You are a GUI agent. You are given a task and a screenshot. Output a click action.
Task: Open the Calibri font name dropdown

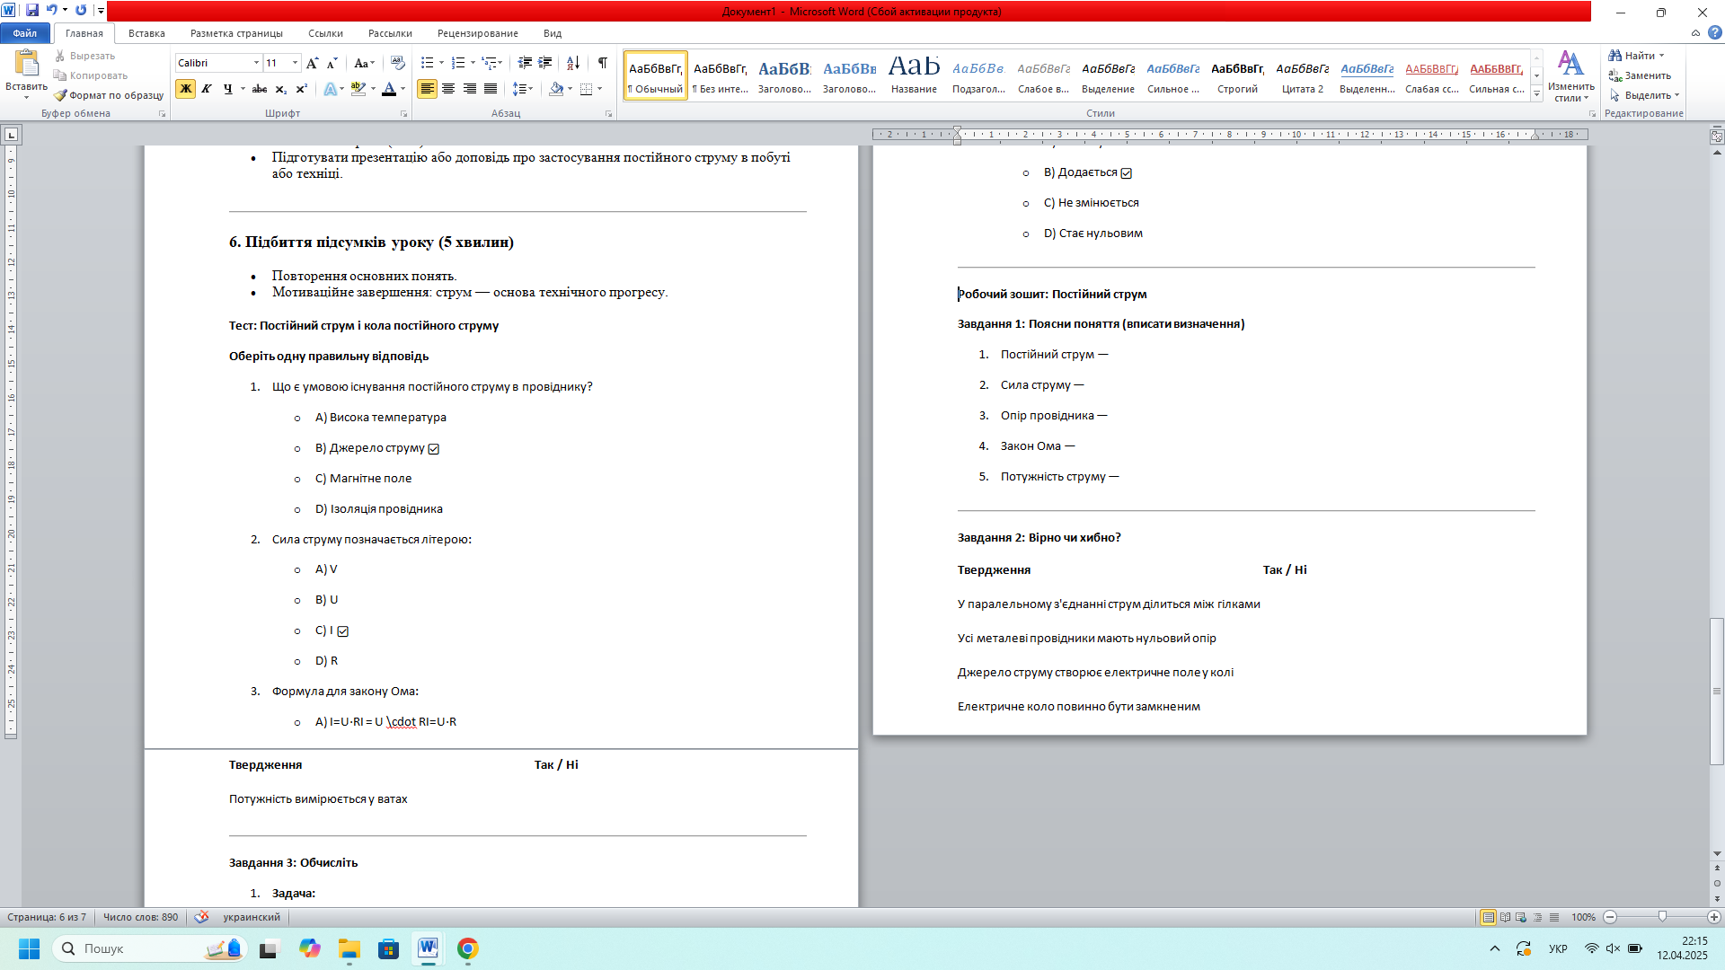[256, 63]
